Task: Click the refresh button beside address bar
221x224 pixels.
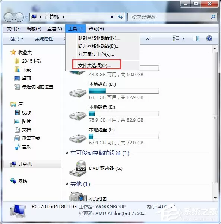Action: (120, 17)
